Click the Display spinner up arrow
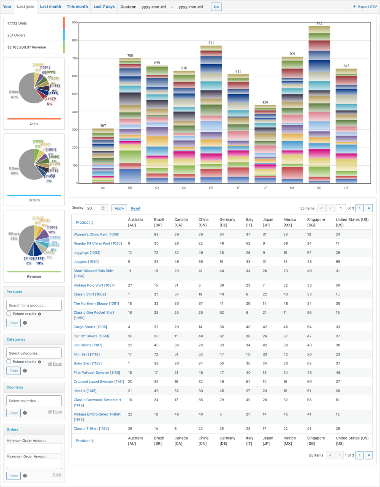 click(x=103, y=206)
